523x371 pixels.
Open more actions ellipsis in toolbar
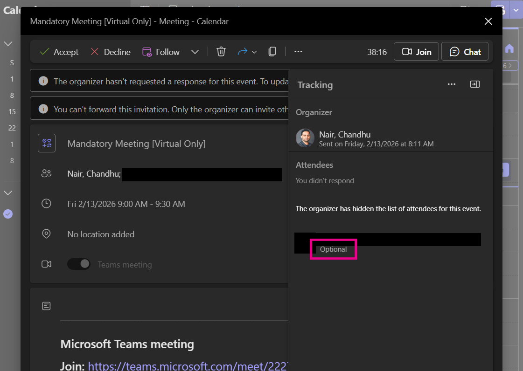click(x=299, y=52)
